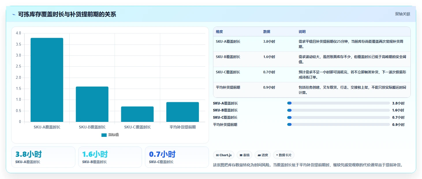Click x-axis label SKU-B覆盖时长

pos(92,127)
